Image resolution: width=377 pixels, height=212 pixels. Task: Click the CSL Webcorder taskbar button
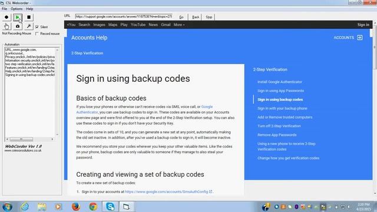127,207
